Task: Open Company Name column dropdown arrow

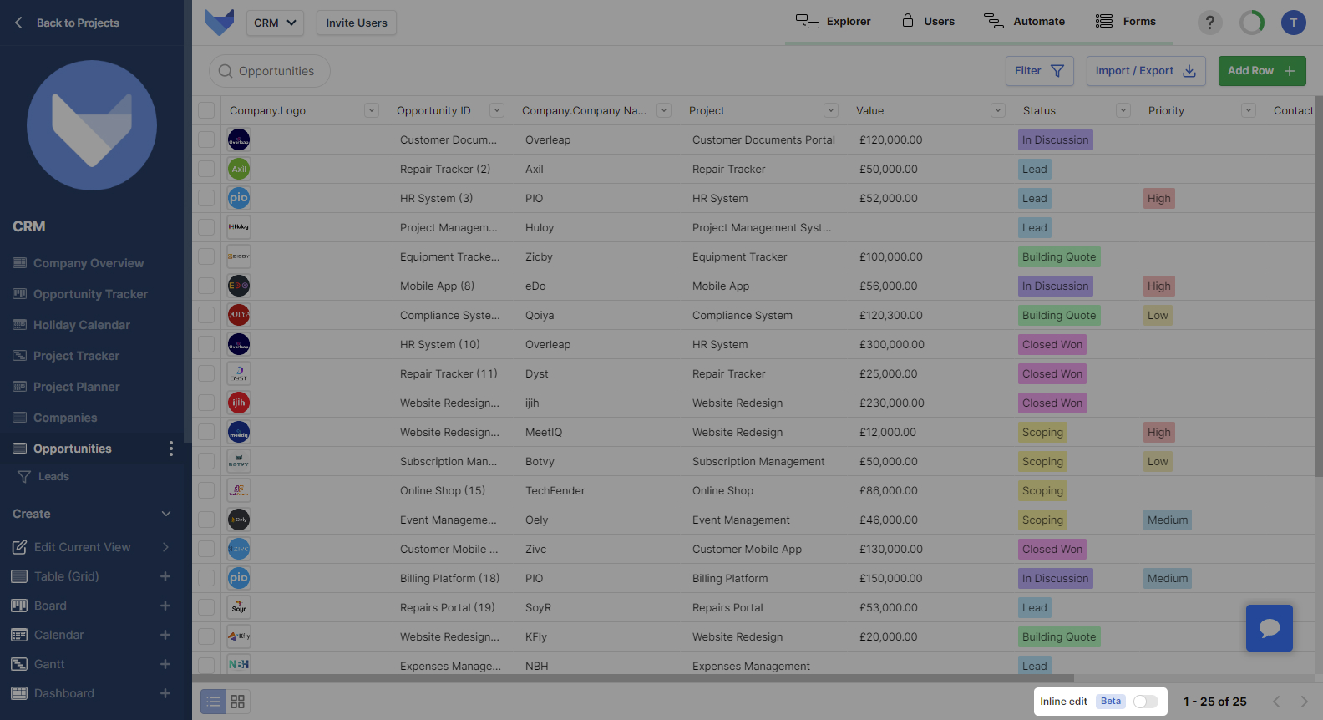Action: tap(664, 110)
